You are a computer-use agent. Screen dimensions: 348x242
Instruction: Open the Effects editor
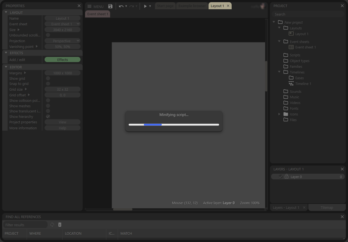(62, 59)
